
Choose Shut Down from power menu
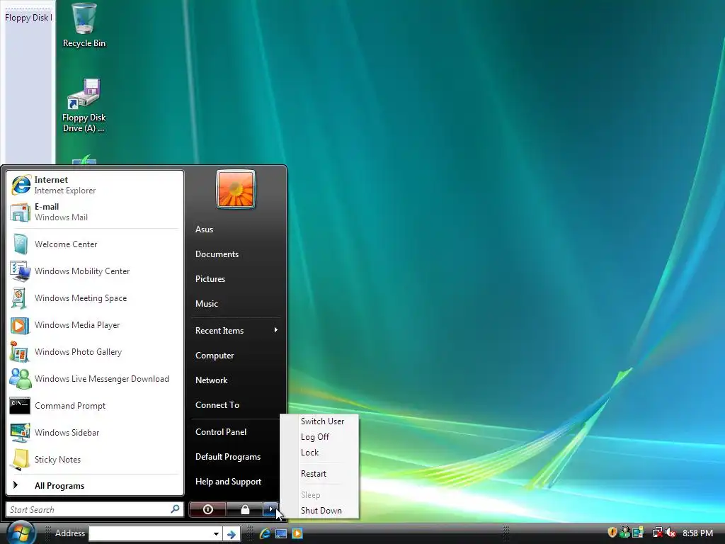point(321,511)
